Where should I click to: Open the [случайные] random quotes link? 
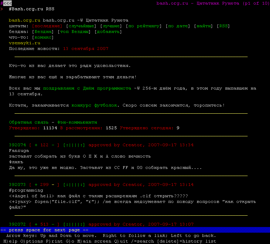point(81,26)
